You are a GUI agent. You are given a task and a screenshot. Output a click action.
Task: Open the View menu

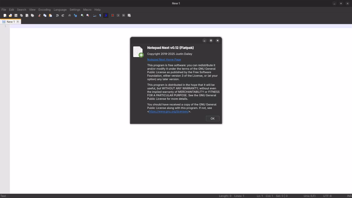(32, 10)
